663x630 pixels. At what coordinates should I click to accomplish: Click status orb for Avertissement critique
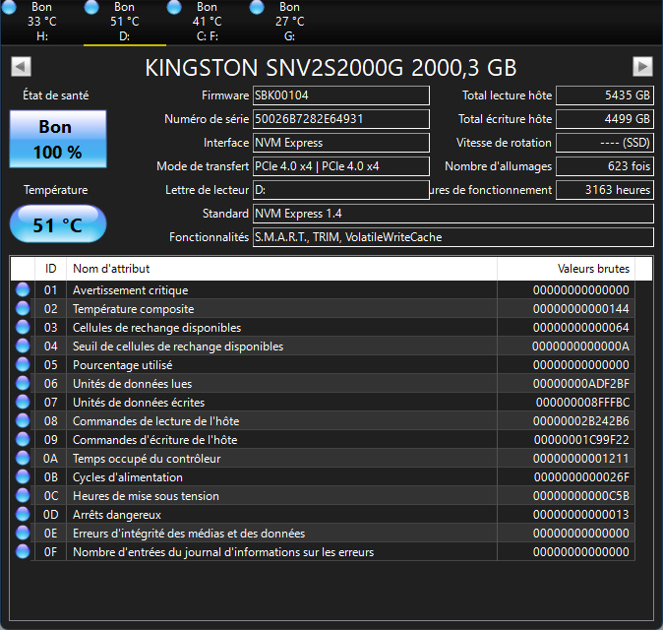(23, 290)
